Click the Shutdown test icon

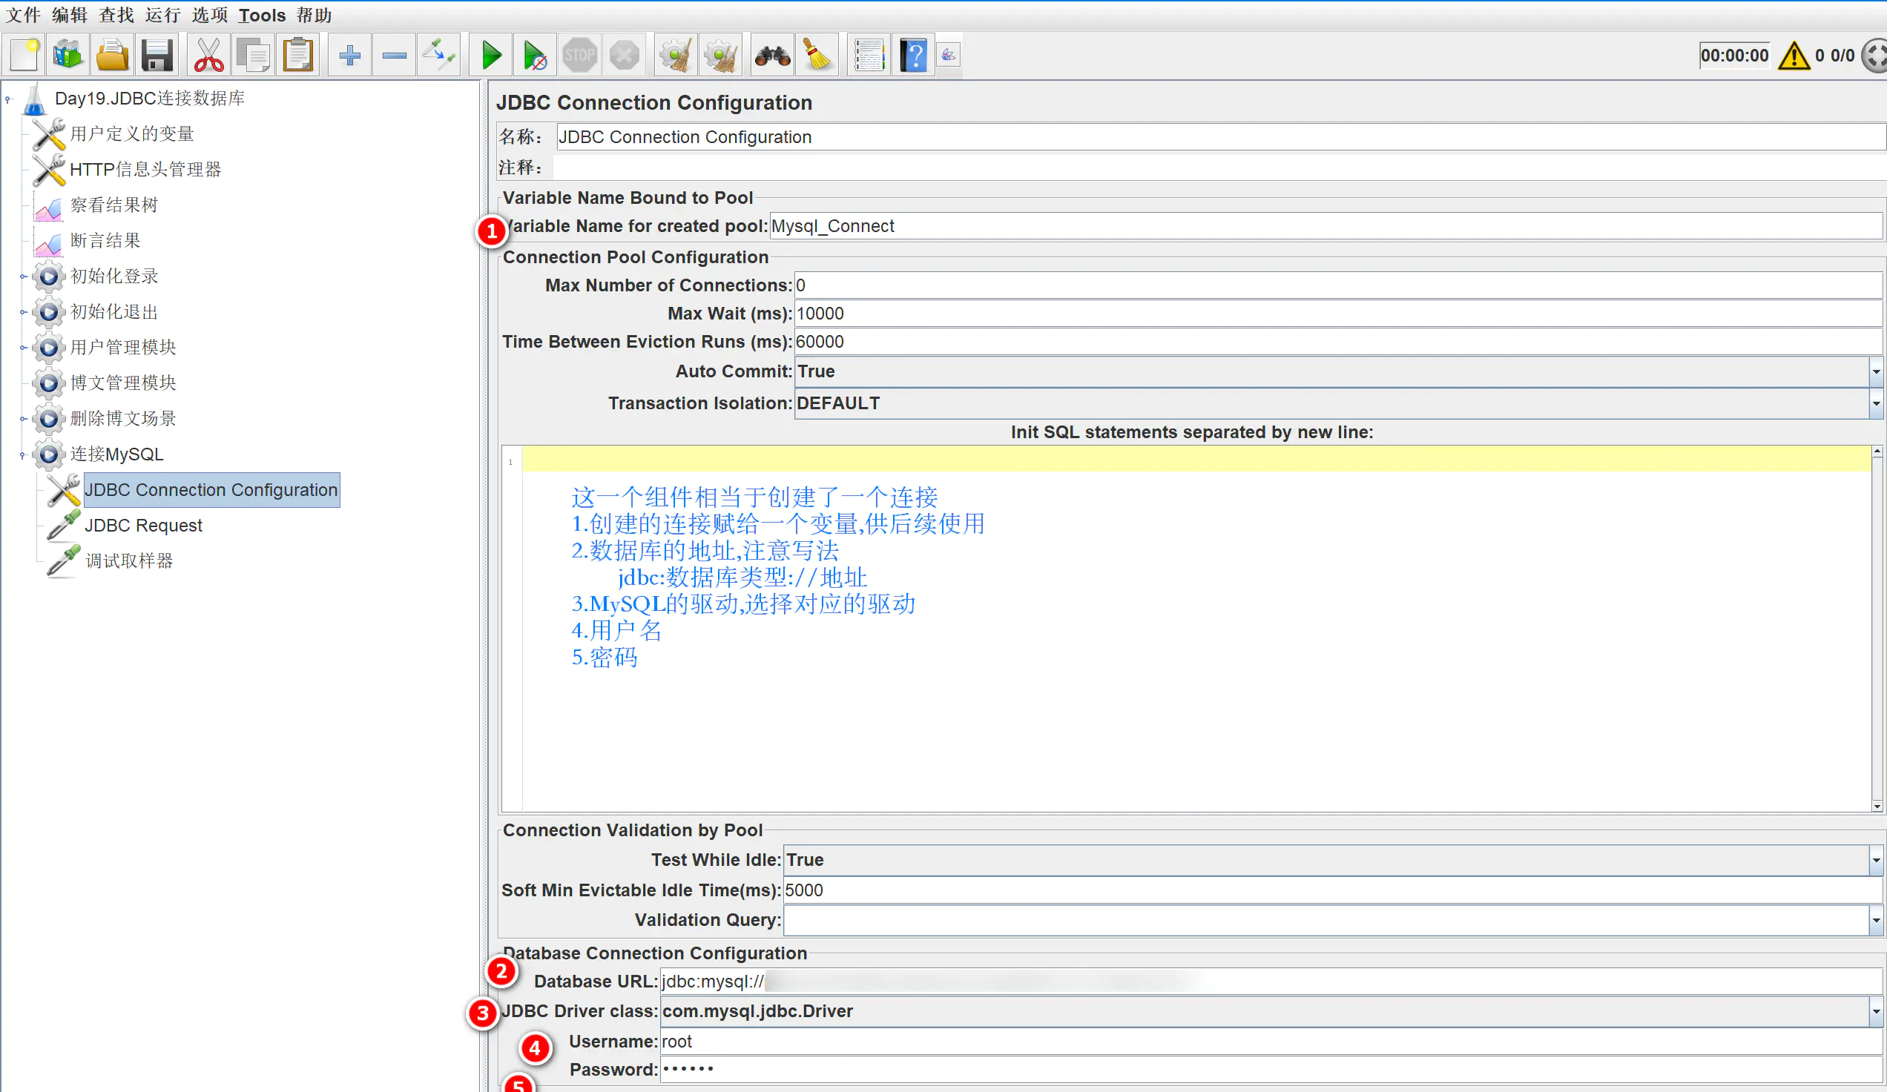624,56
